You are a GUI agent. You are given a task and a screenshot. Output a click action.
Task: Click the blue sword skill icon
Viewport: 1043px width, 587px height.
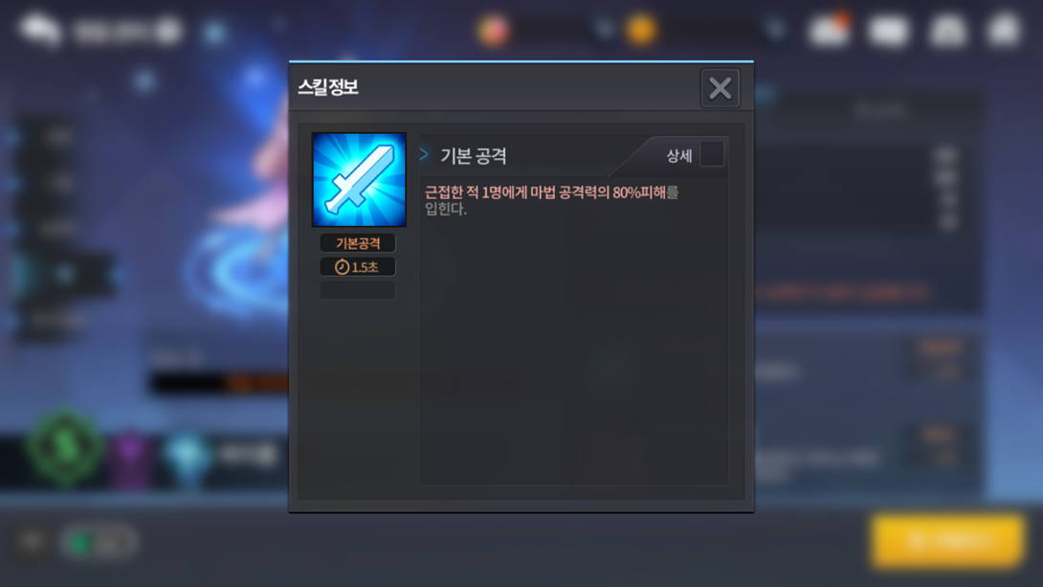[359, 180]
